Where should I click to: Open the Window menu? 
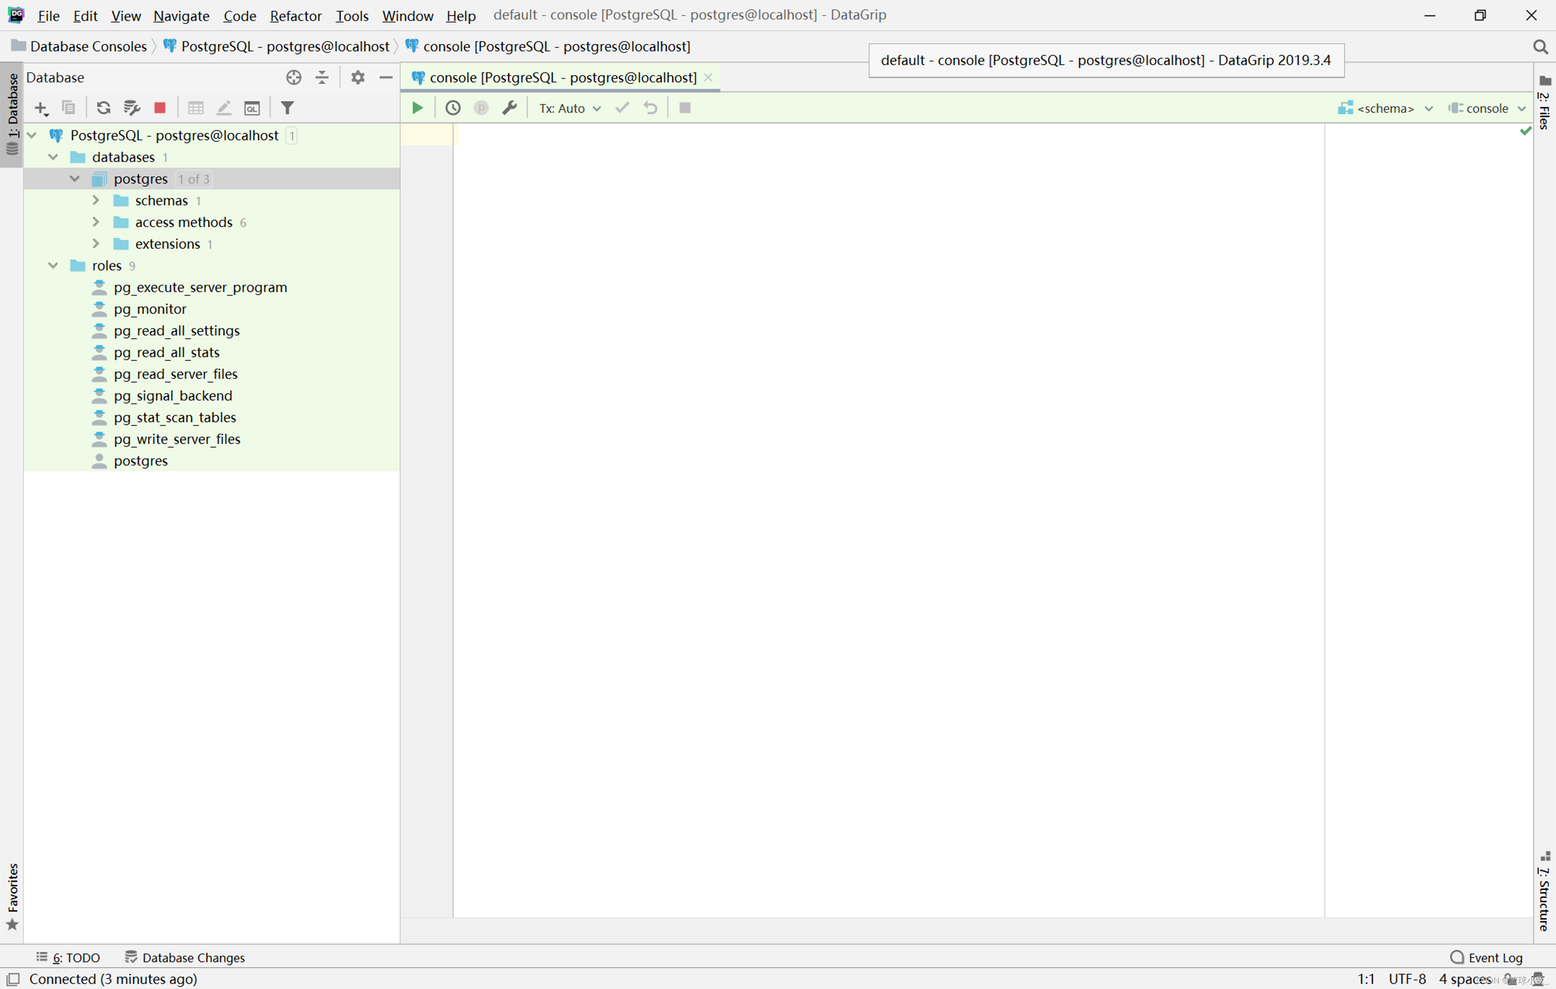[408, 15]
